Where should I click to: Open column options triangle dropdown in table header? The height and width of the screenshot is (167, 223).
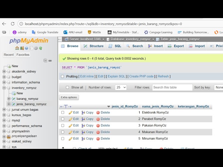click(109, 106)
